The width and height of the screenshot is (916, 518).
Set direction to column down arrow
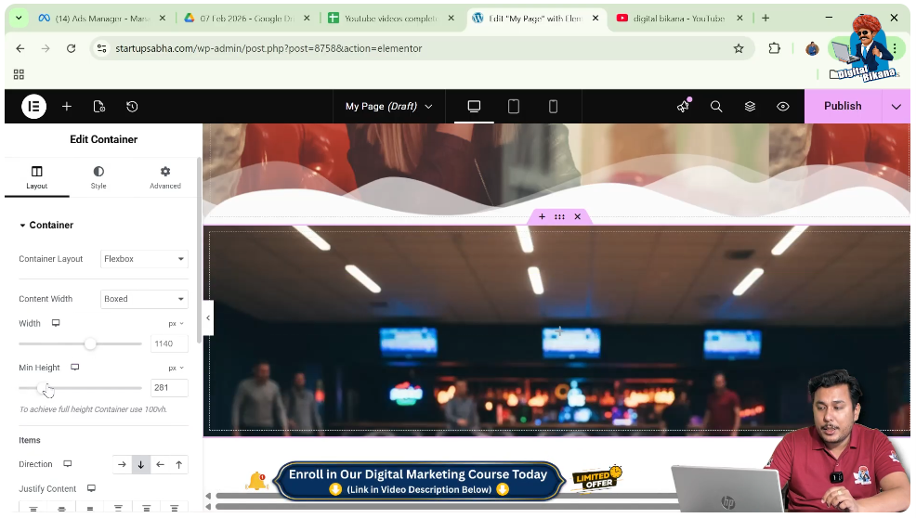click(x=141, y=464)
